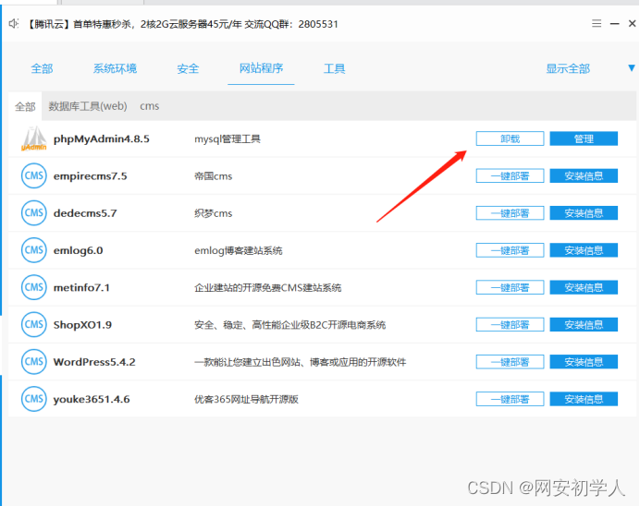Screen dimensions: 640x506
Task: Click the phpMyAdmin logo icon
Action: pos(34,139)
